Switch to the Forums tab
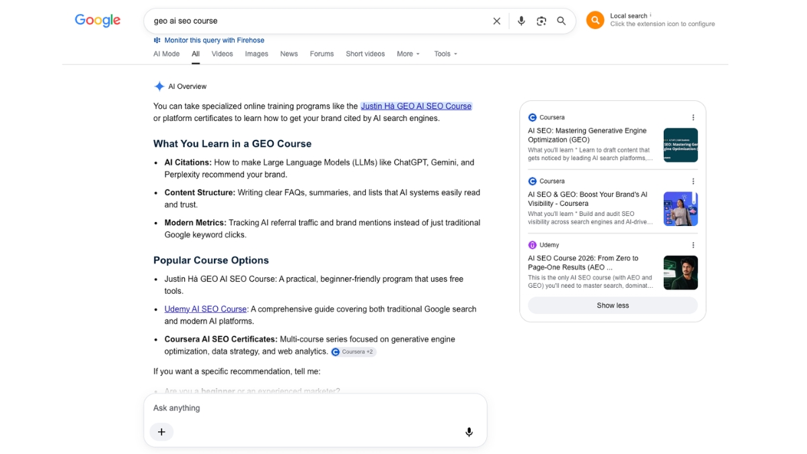 coord(321,54)
